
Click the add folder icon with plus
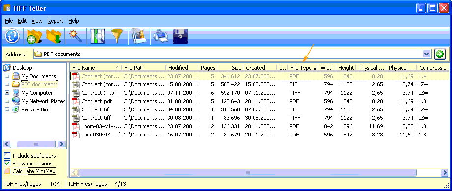point(34,37)
